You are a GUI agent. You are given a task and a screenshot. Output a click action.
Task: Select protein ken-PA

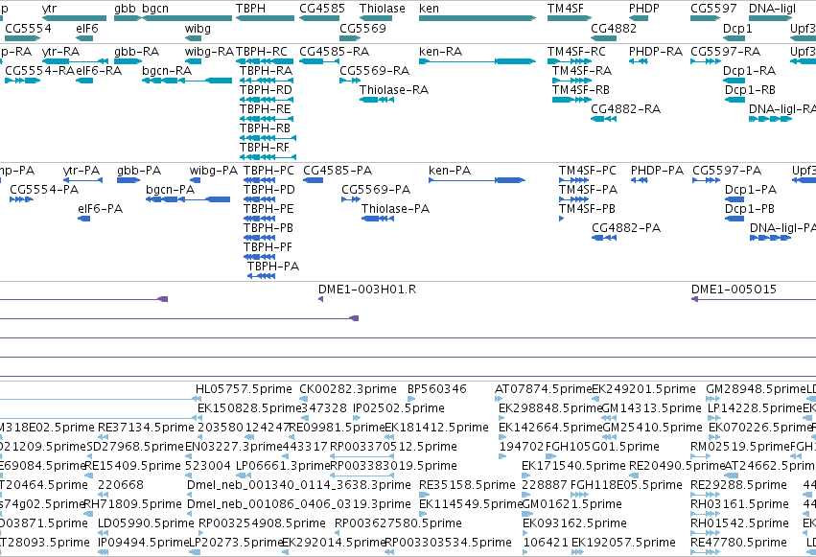point(450,171)
